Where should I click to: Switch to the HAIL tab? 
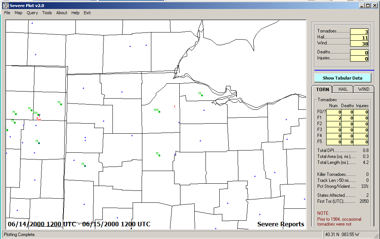[x=343, y=89]
